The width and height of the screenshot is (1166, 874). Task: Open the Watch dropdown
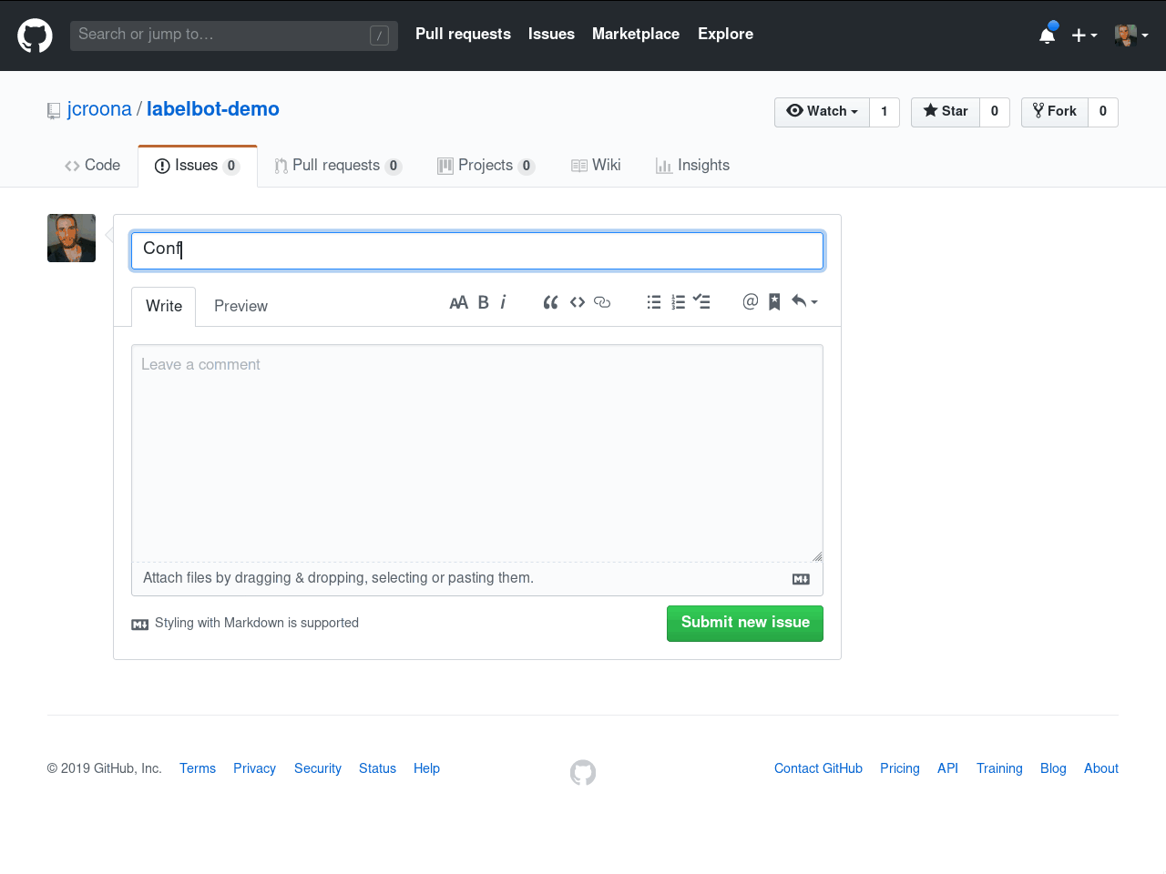[822, 112]
